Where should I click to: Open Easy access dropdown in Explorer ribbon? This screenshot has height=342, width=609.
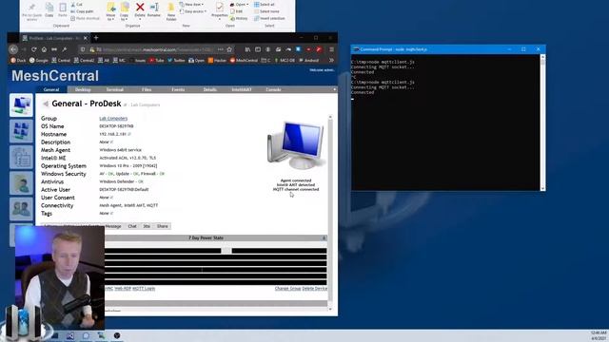click(193, 11)
